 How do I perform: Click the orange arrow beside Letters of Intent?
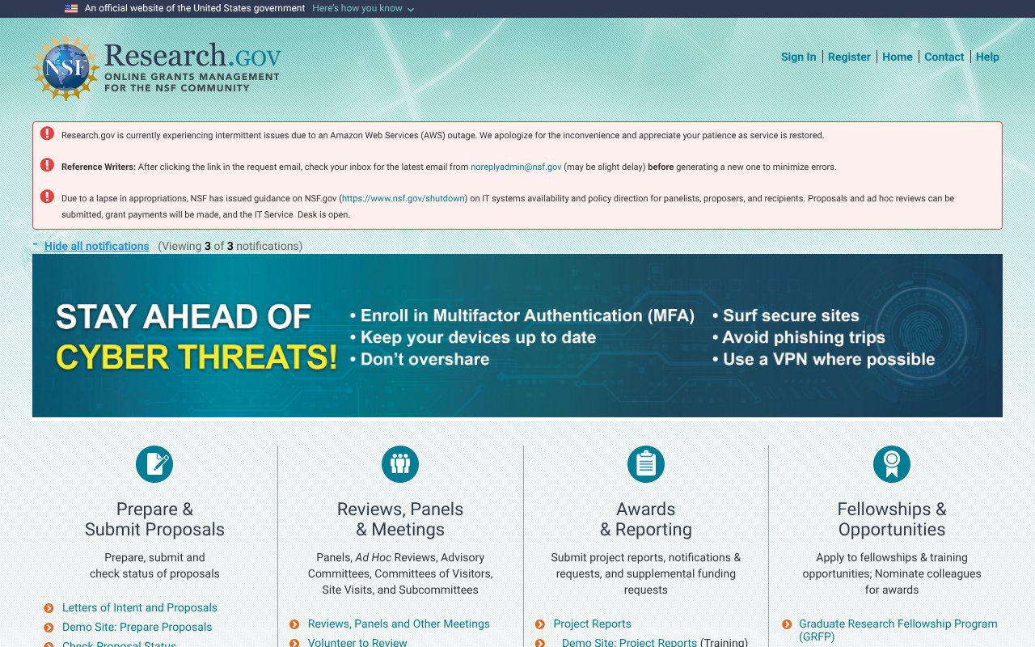(49, 607)
